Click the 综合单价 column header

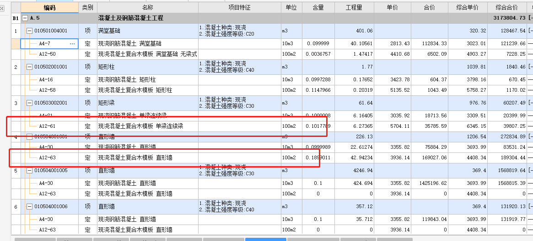(468, 7)
